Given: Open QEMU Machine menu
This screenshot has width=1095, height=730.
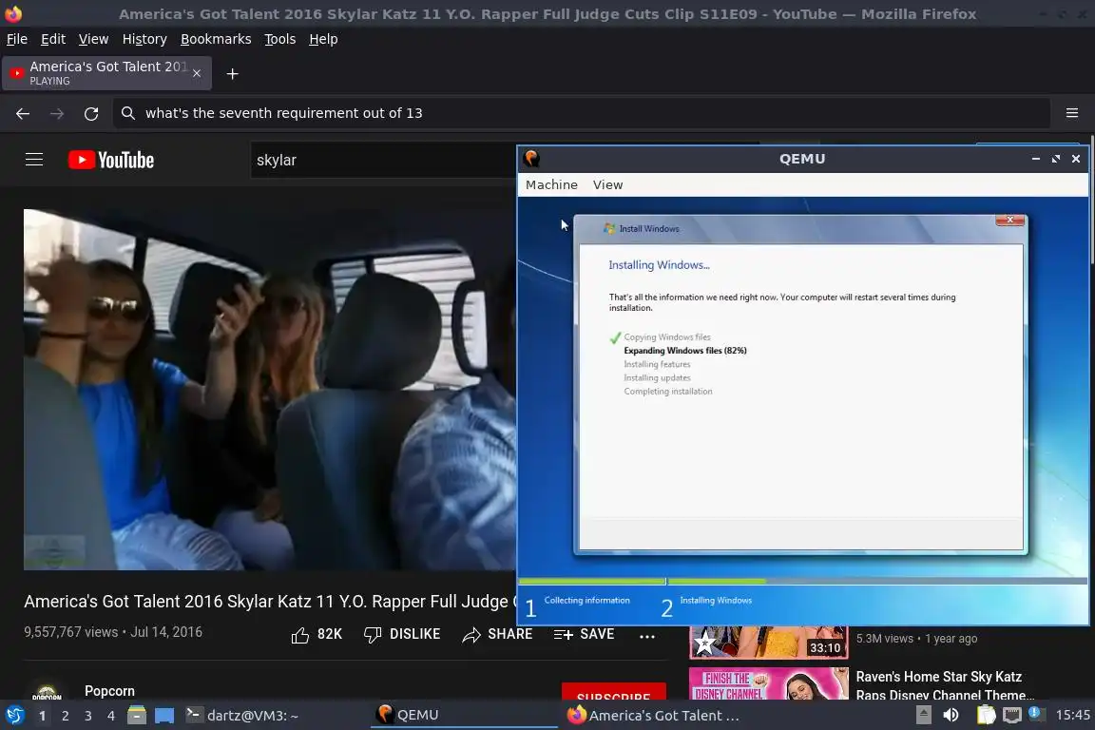Looking at the screenshot, I should coord(551,184).
